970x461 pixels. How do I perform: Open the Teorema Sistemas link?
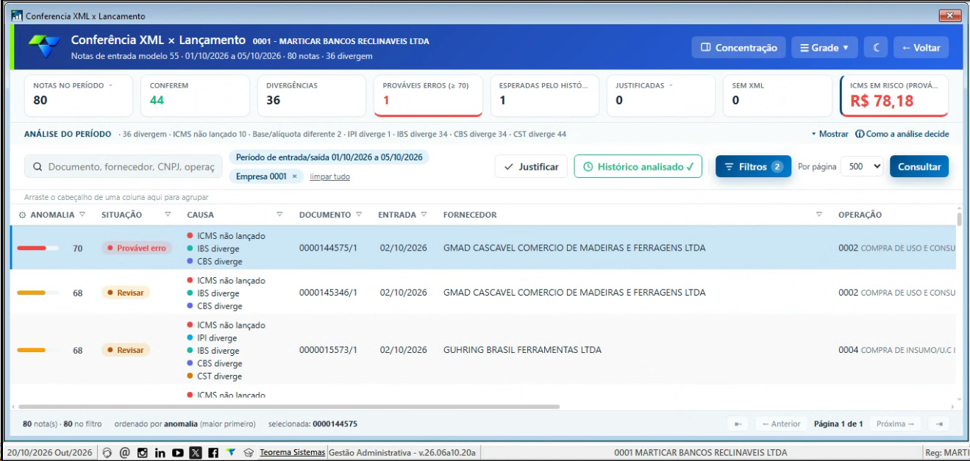click(292, 452)
